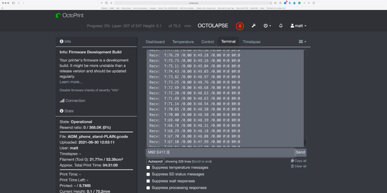The height and width of the screenshot is (193, 387).
Task: Expand the power options dropdown arrow
Action: point(271,26)
